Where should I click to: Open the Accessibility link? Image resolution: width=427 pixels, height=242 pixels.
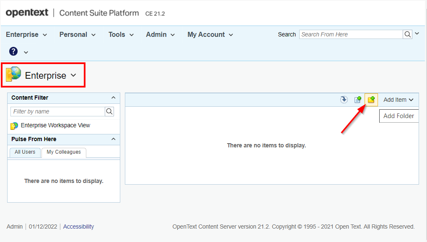[x=78, y=227]
